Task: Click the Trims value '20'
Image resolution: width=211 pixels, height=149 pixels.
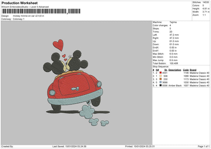Action: point(171,32)
